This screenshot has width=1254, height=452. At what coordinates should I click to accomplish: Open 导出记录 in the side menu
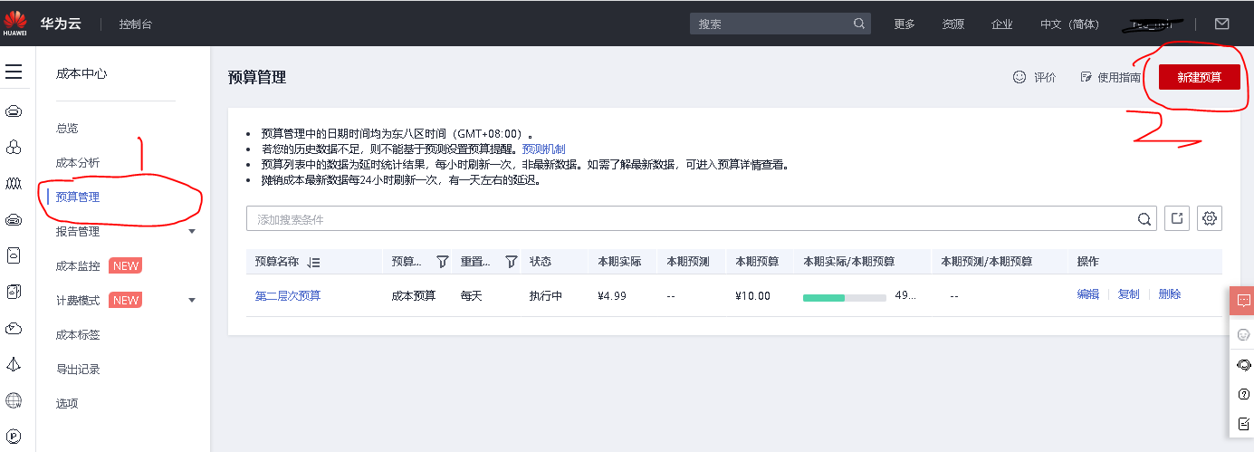(78, 370)
